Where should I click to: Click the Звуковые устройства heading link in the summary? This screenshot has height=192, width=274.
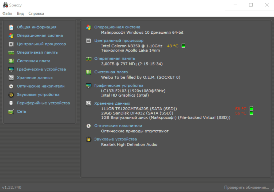pyautogui.click(x=116, y=139)
